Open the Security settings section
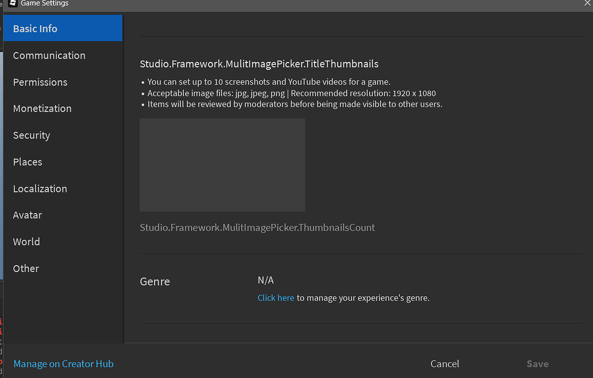The width and height of the screenshot is (593, 378). click(x=32, y=135)
